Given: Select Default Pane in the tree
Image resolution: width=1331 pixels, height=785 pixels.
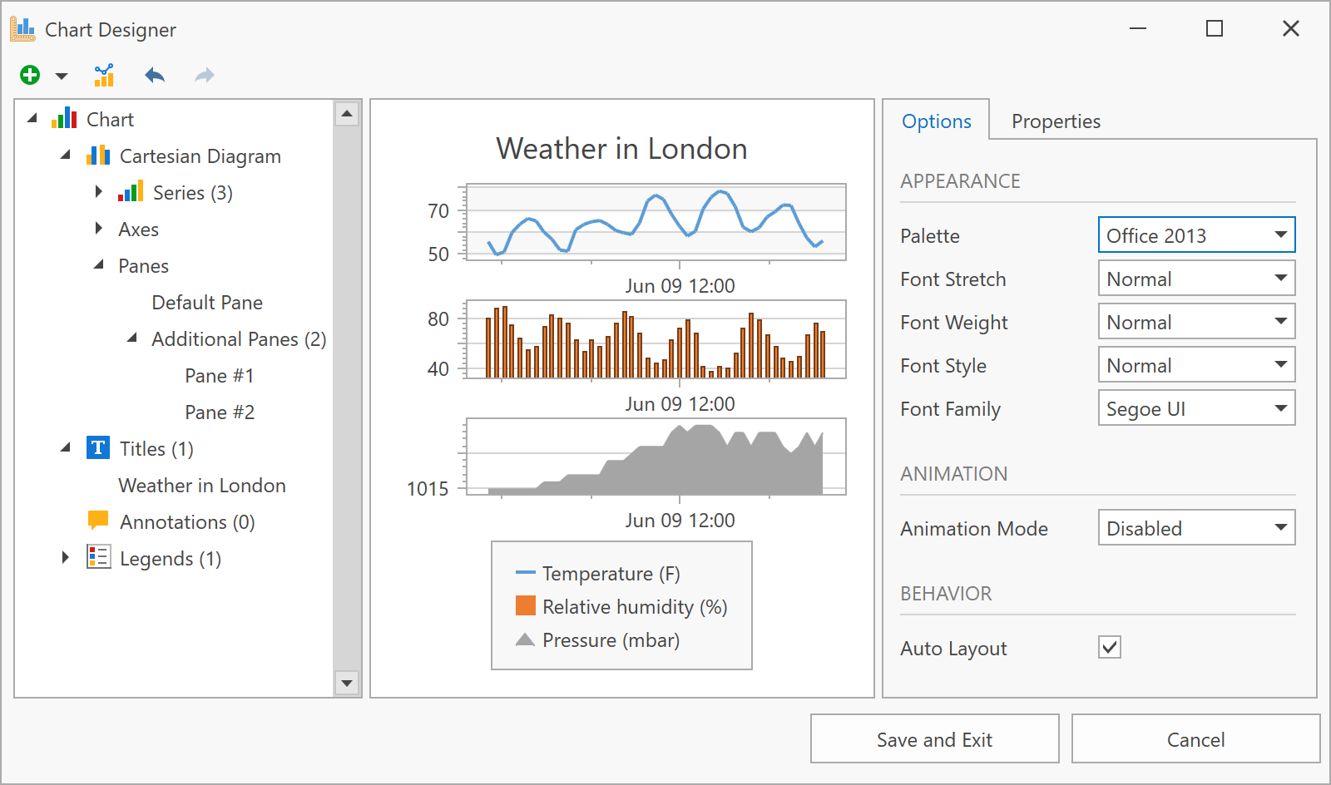Looking at the screenshot, I should pos(207,303).
